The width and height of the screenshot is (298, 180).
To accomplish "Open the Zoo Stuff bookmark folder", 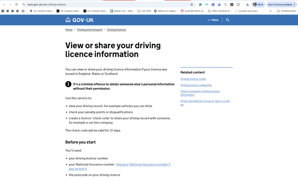I will pos(144,11).
